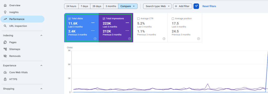
Task: Collapse the Experience section chevron
Action: [41, 66]
